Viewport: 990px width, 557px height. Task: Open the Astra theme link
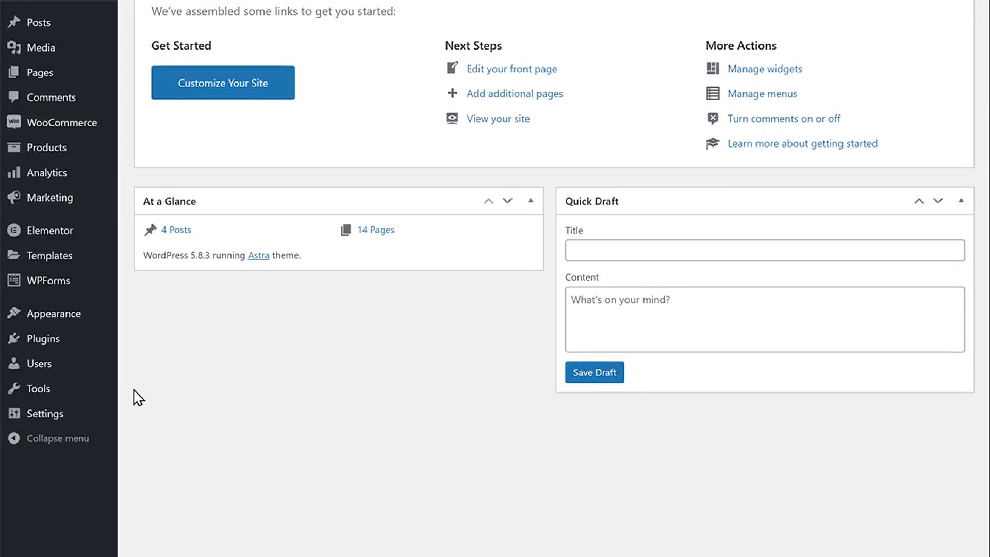click(x=258, y=255)
